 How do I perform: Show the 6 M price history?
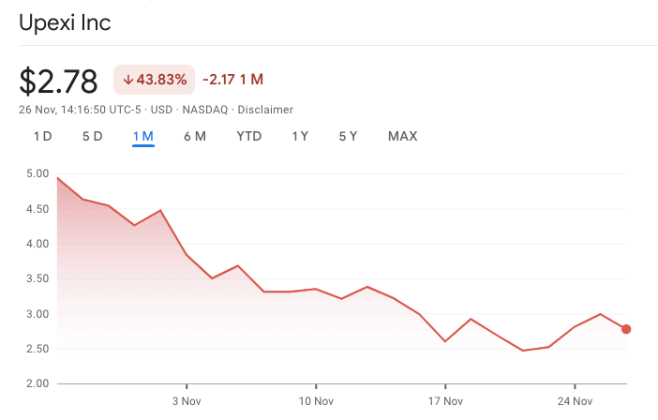[194, 136]
